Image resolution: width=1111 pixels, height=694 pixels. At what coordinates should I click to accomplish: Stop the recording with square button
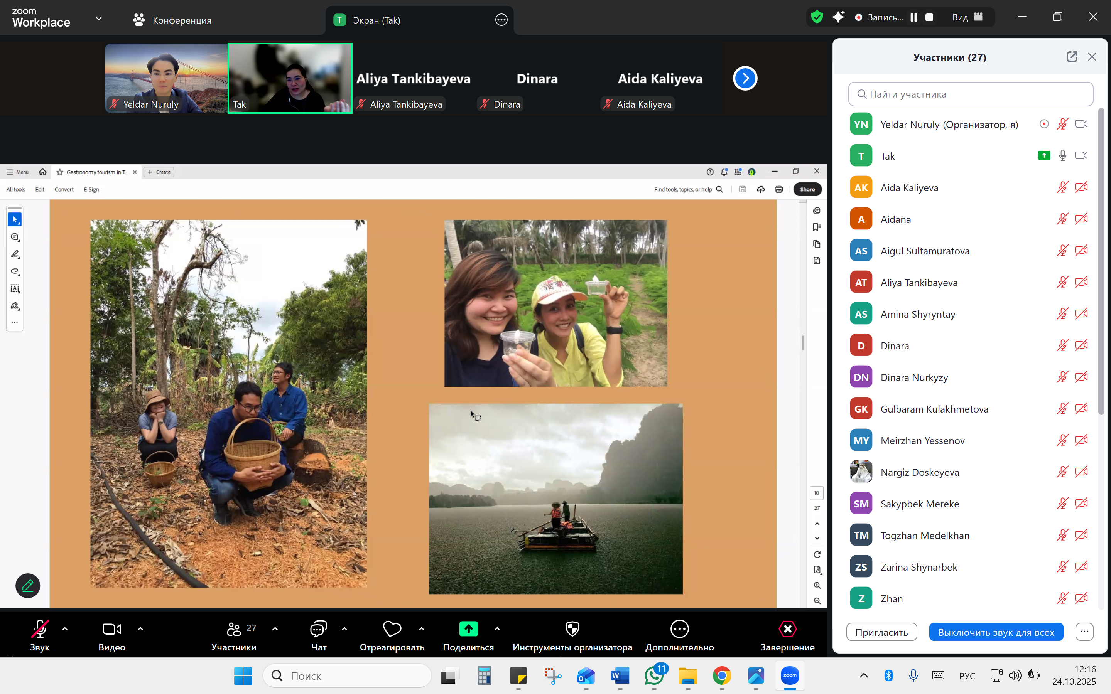click(x=929, y=17)
